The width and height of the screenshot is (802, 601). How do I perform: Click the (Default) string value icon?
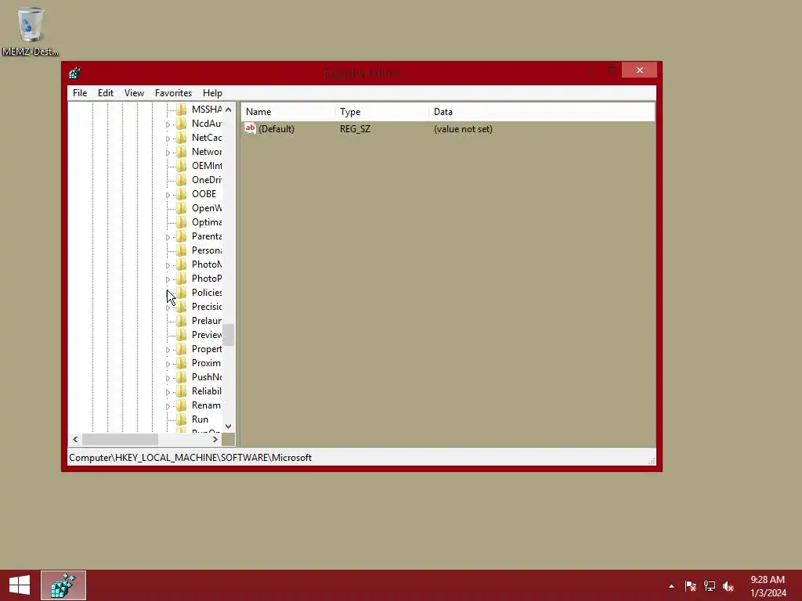point(250,129)
